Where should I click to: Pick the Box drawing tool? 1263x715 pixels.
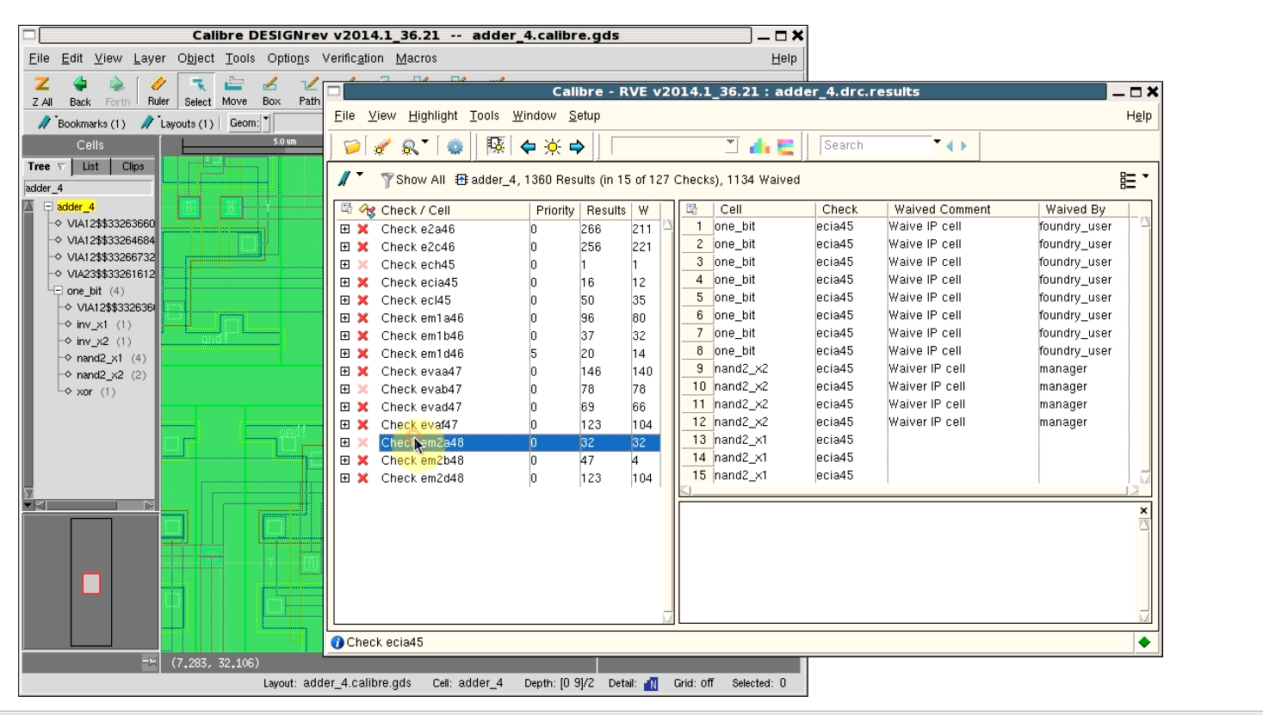[x=271, y=90]
